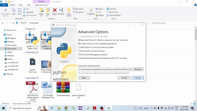Click the Up directory arrow
197x111 pixels.
click(x=13, y=23)
